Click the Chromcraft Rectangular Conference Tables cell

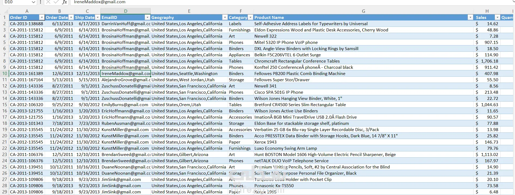[x=364, y=61]
